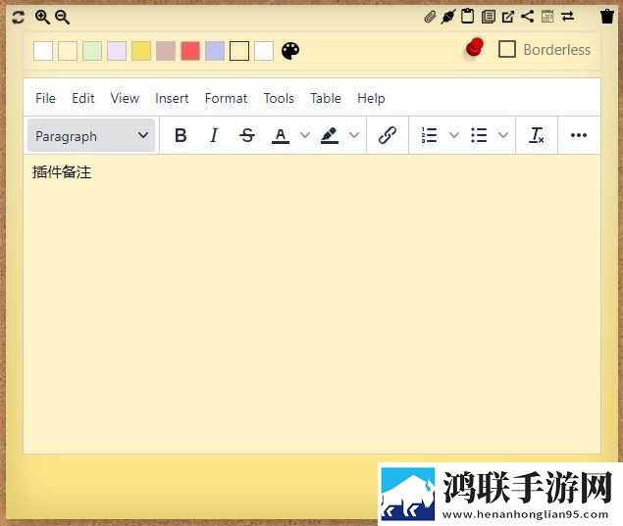The image size is (623, 526).
Task: Click the Borderless label text
Action: pyautogui.click(x=557, y=50)
